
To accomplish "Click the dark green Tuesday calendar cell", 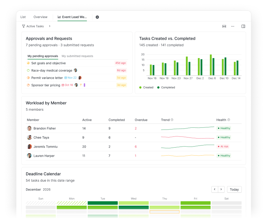I will (103, 203).
